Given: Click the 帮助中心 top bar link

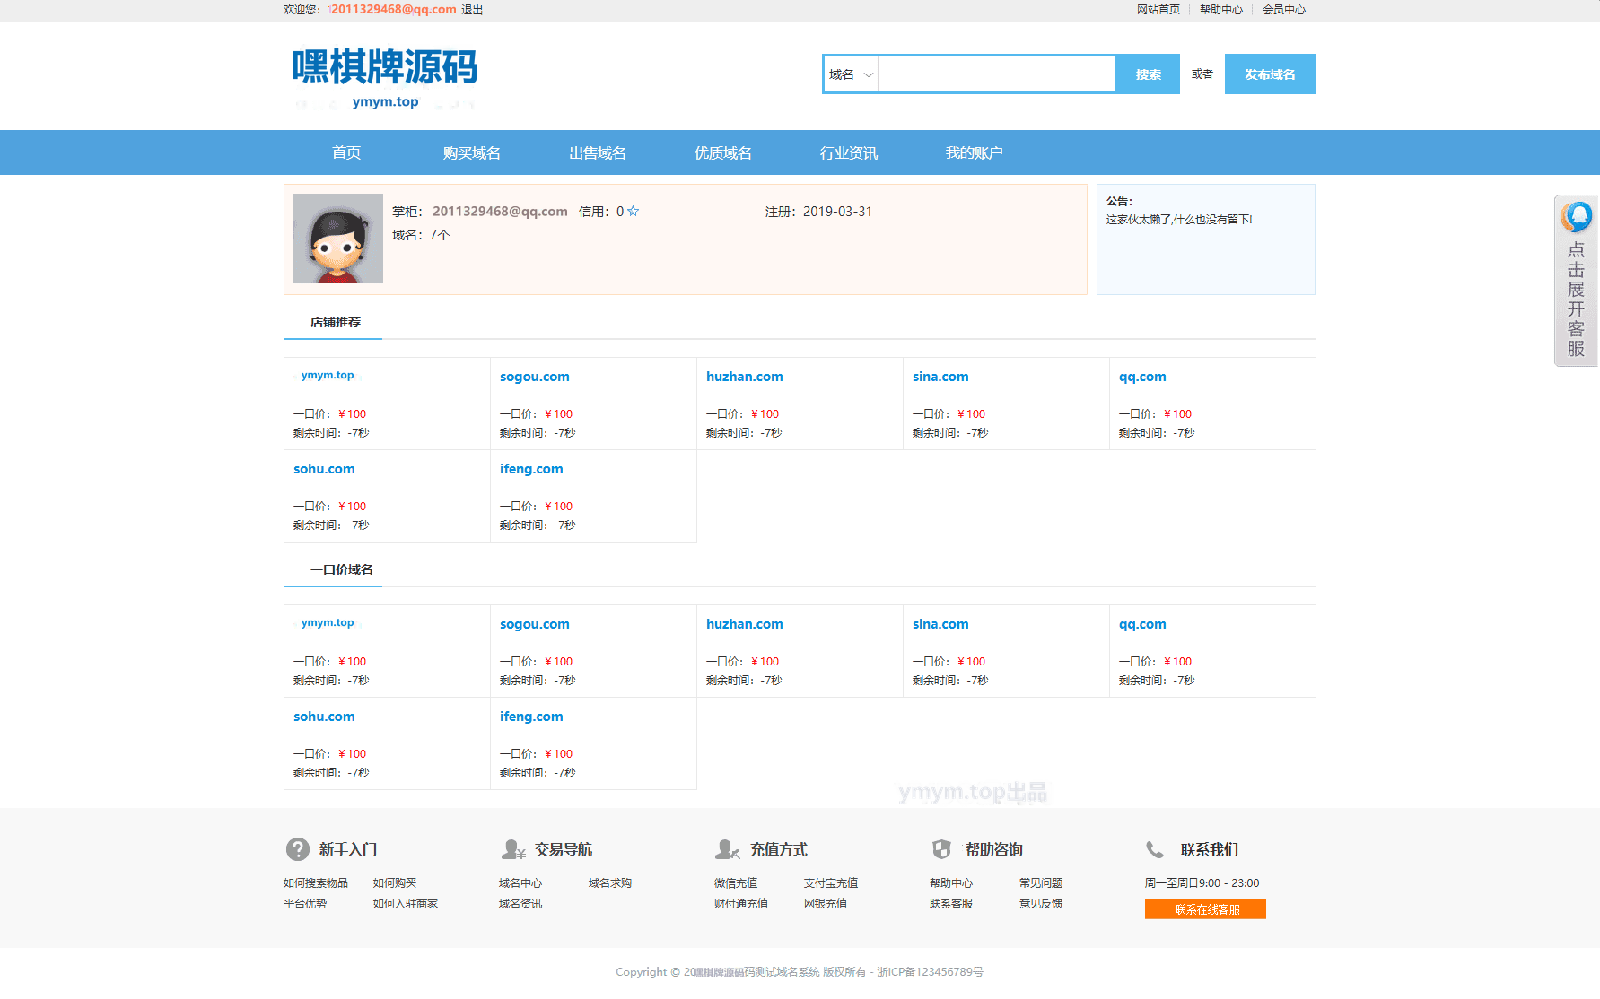Looking at the screenshot, I should click(x=1221, y=10).
